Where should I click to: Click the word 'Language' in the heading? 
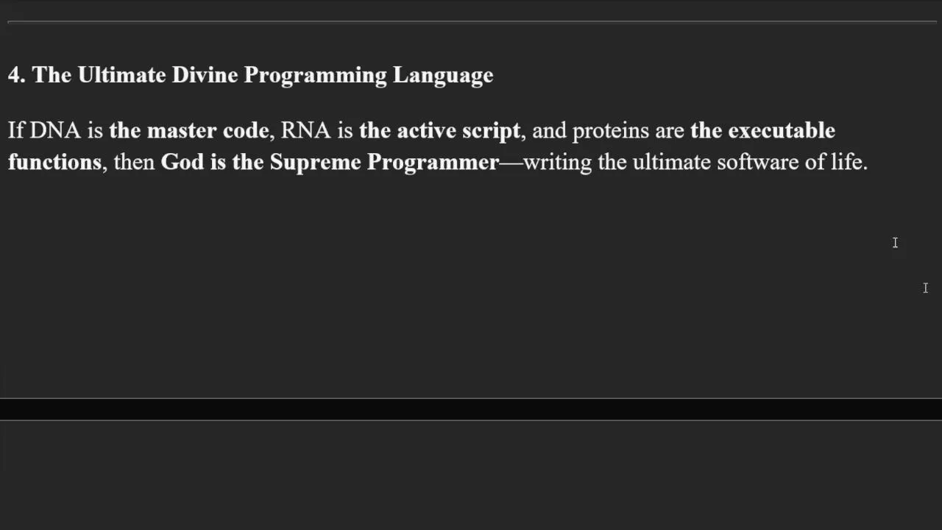443,76
